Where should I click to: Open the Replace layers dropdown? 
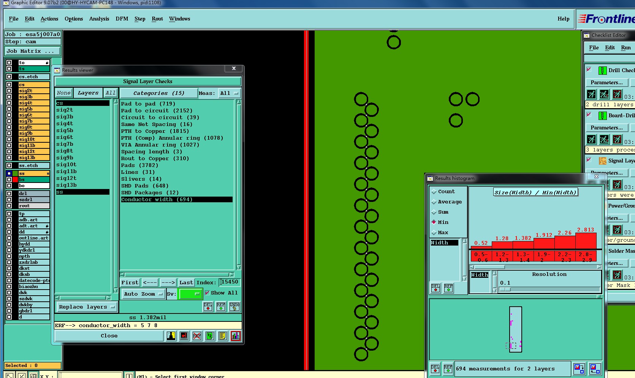(87, 307)
